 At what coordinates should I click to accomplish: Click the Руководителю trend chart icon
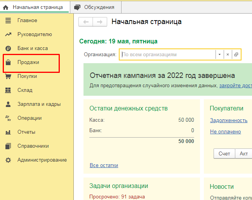(x=8, y=34)
